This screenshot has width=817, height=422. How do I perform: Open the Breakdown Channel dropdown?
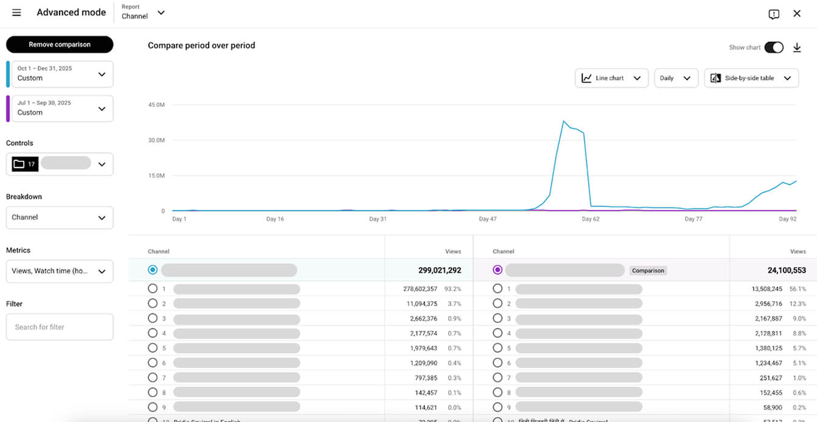[60, 217]
